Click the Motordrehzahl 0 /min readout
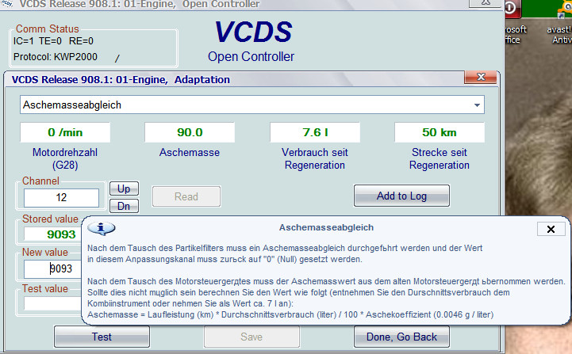Screen dimensions: 572x354 point(65,132)
